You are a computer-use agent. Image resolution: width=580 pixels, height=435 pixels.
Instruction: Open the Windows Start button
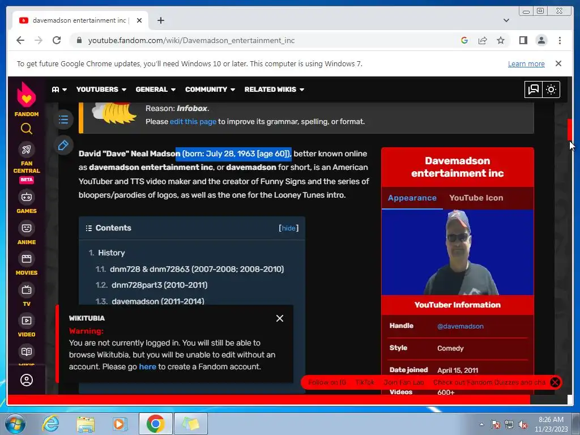point(15,424)
